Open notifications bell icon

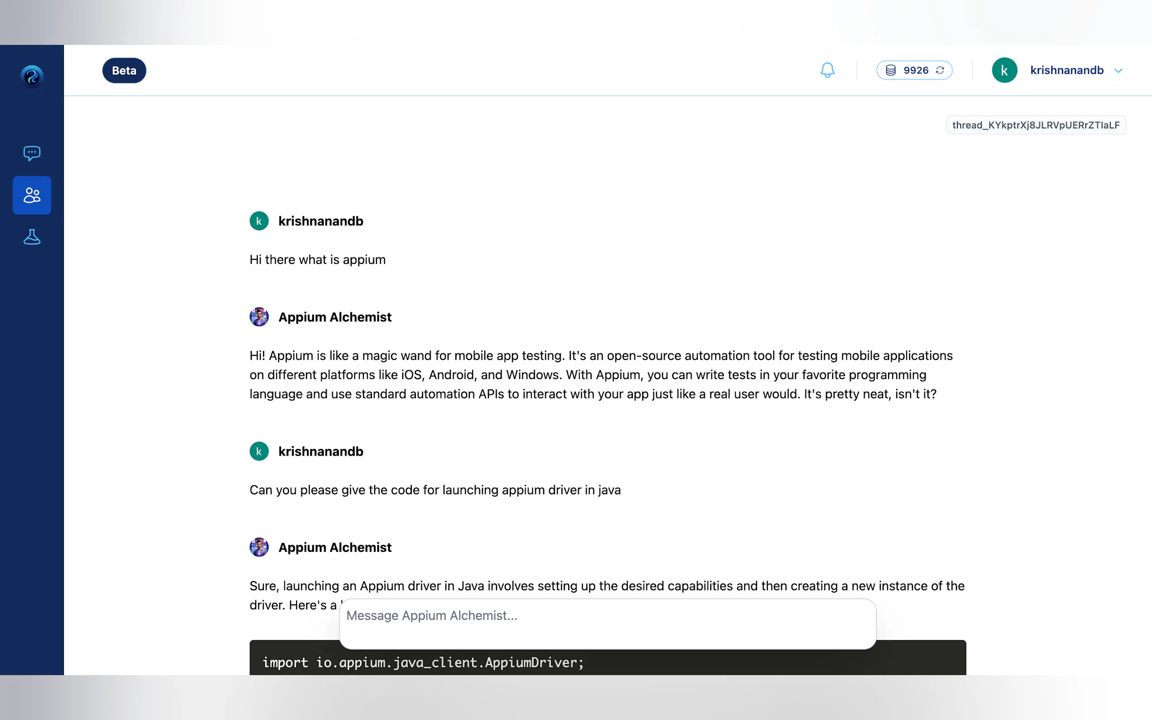click(827, 70)
